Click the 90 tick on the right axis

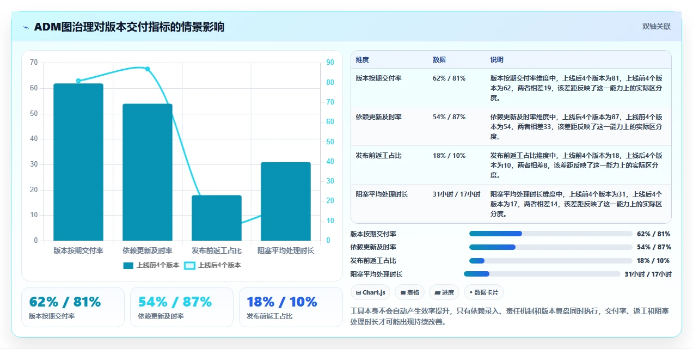click(x=330, y=63)
